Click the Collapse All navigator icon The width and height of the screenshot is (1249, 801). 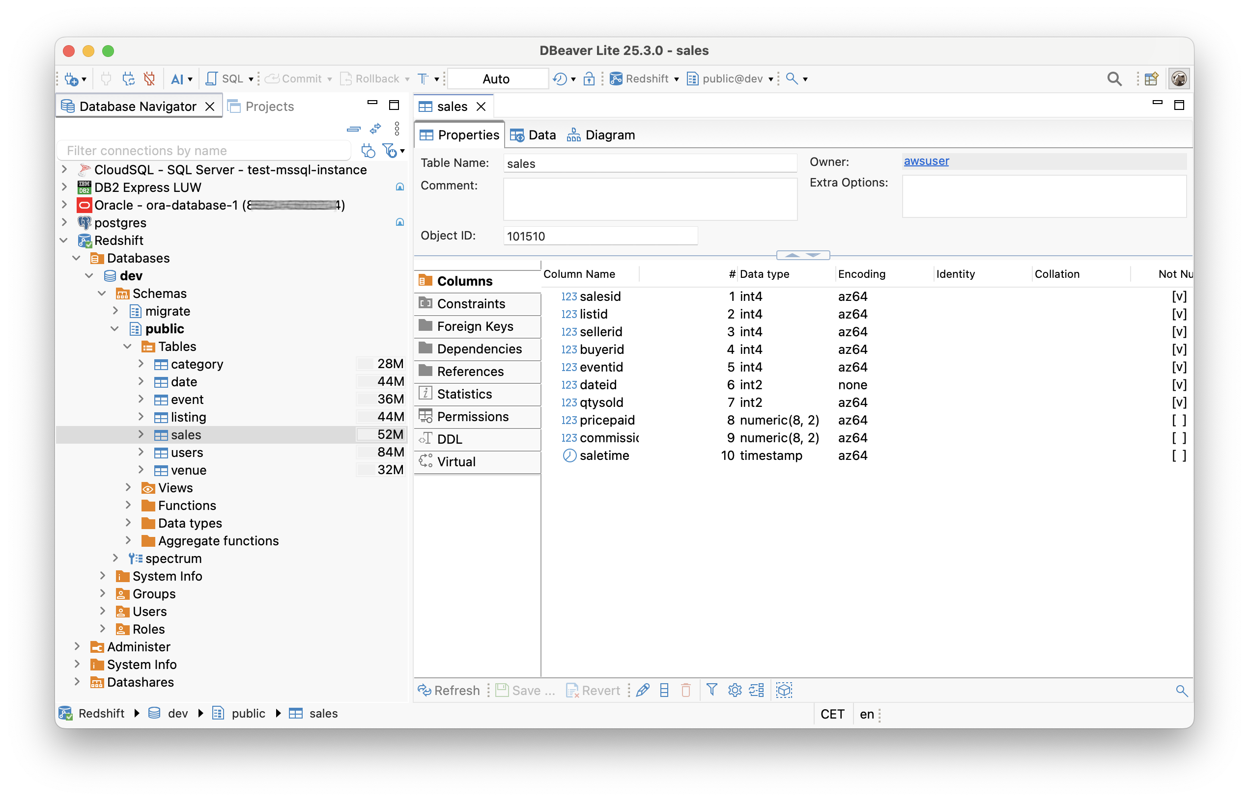tap(353, 129)
